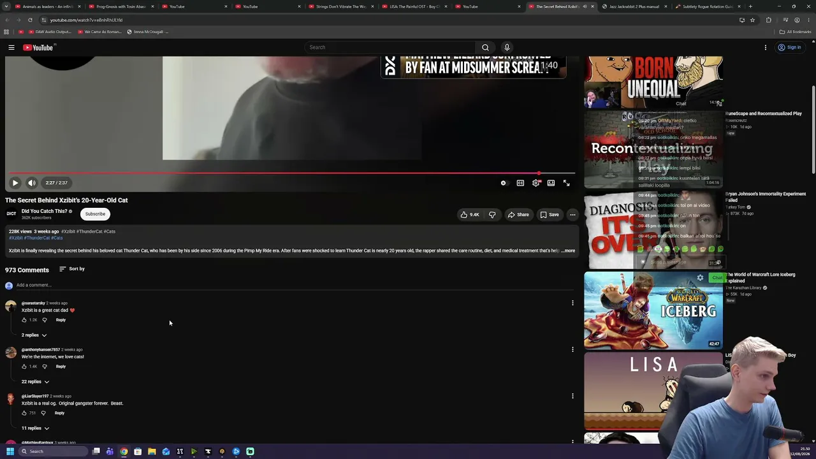Expand the video description with ...more
The height and width of the screenshot is (459, 816).
tap(568, 251)
